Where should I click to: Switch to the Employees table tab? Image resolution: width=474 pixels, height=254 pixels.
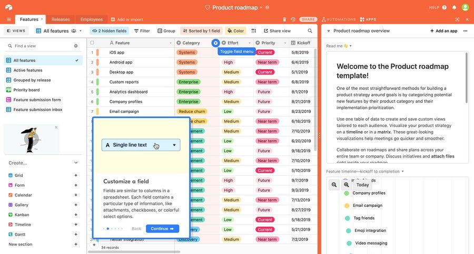click(x=92, y=19)
